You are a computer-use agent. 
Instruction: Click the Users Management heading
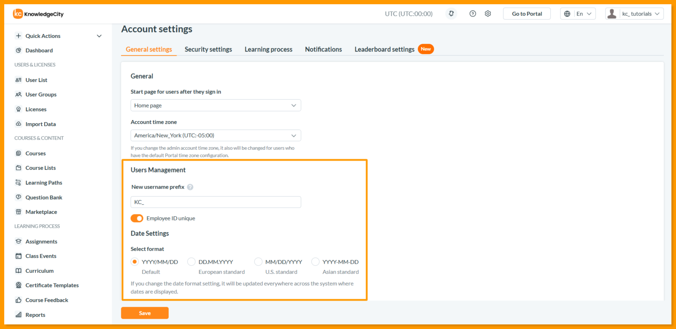click(158, 170)
